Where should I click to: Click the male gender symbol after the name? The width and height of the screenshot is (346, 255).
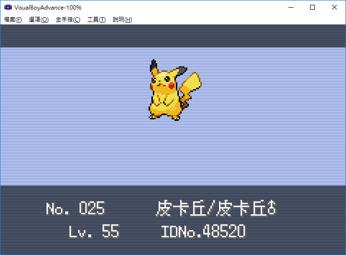pos(272,208)
